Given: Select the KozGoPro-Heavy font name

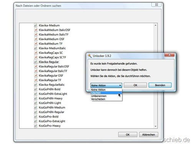Looking at the screenshot, I should point(50,126).
